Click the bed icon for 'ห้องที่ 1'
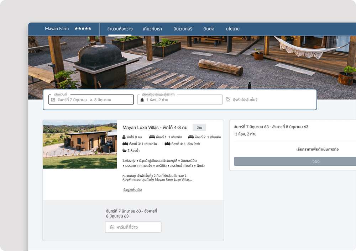The height and width of the screenshot is (251, 356). (152, 137)
